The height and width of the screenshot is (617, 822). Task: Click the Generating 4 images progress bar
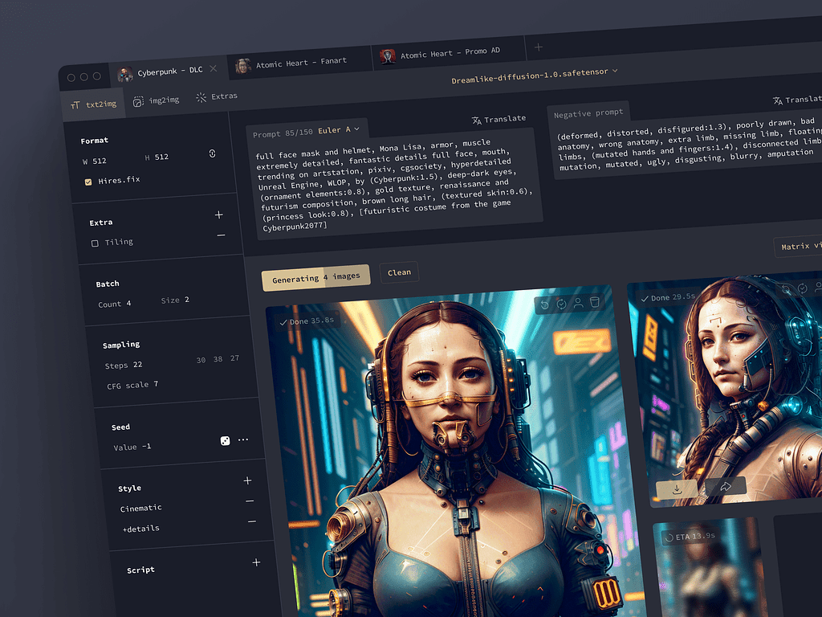tap(314, 276)
